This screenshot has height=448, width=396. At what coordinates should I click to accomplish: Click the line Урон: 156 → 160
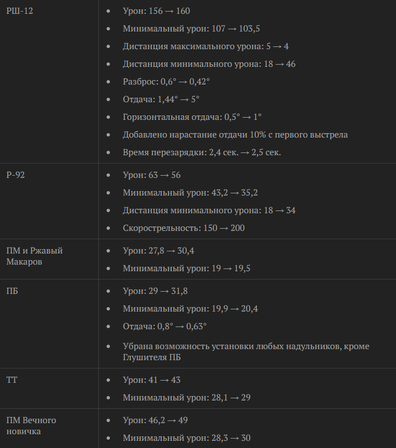point(156,11)
